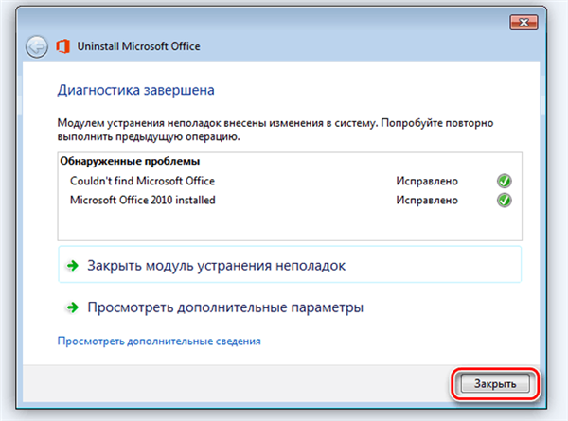
Task: Select the row Couldn't find Microsoft Office
Action: (290, 181)
